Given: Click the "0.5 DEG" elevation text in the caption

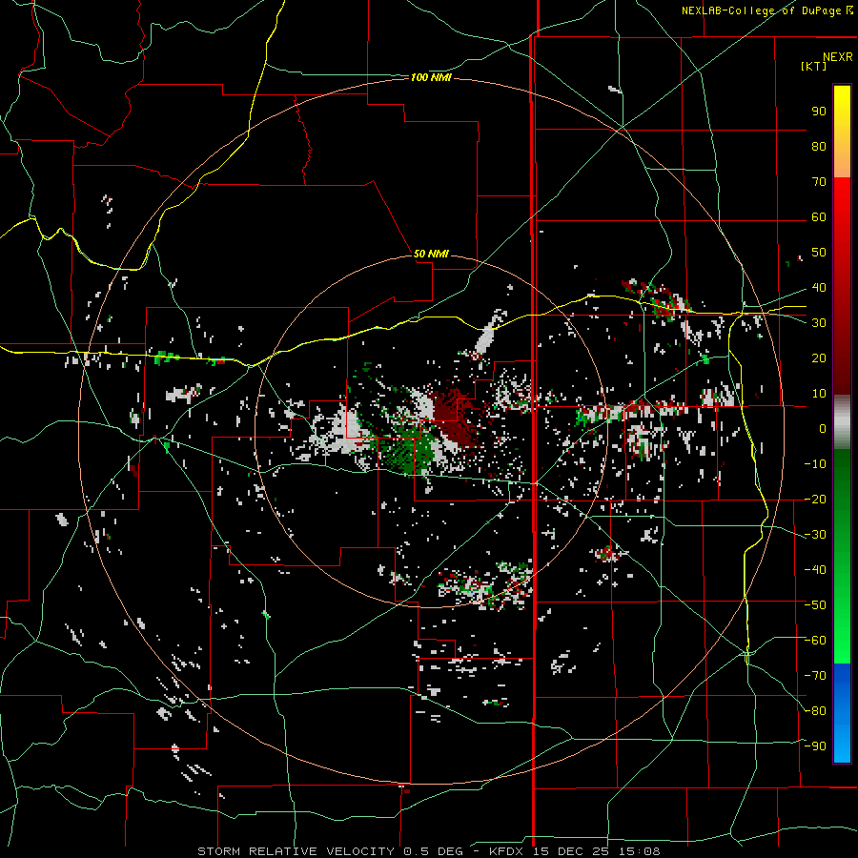Looking at the screenshot, I should click(x=434, y=851).
